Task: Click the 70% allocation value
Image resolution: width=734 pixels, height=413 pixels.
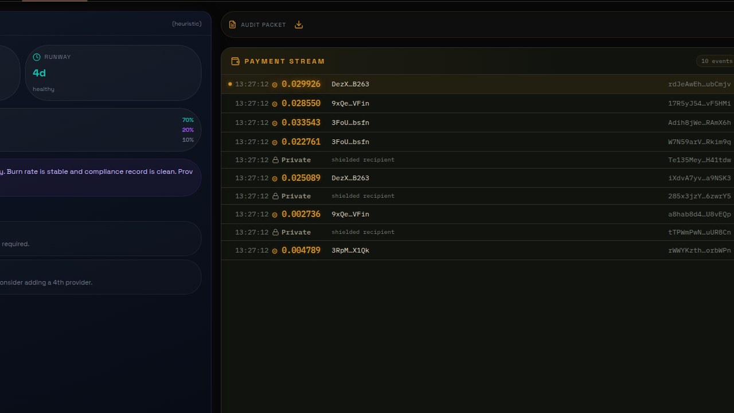Action: pyautogui.click(x=188, y=120)
